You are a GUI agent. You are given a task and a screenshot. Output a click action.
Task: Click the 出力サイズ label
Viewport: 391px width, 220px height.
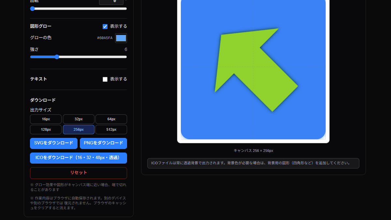tap(40, 110)
